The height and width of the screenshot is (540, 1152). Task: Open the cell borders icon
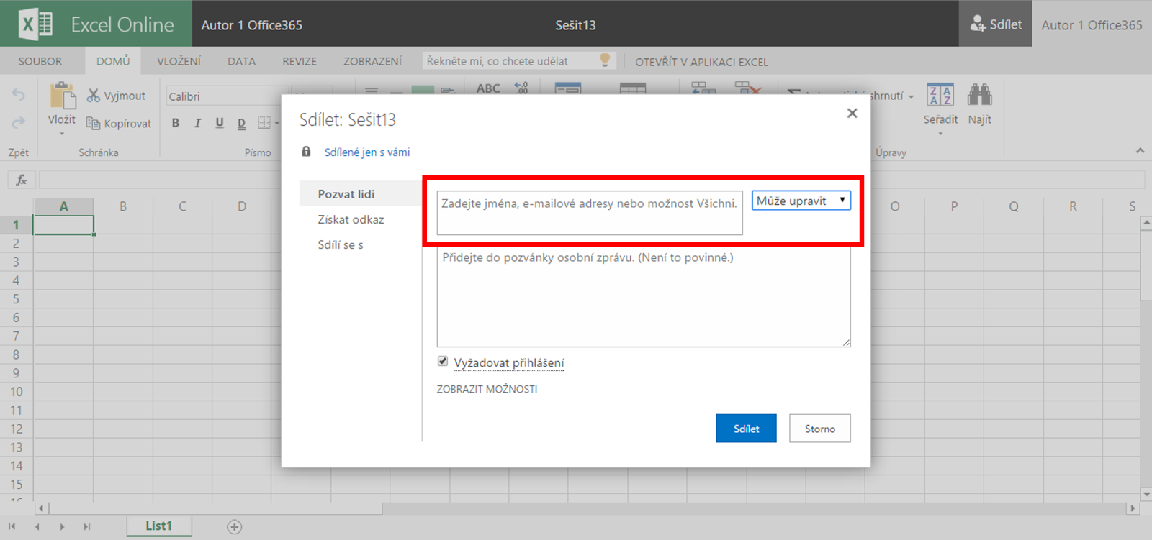pyautogui.click(x=264, y=123)
